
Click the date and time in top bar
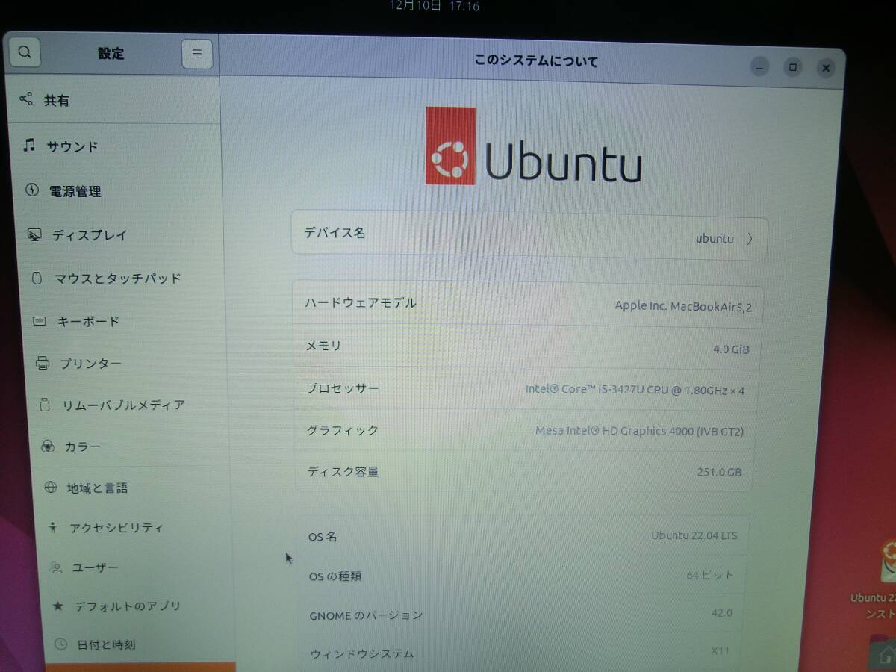click(x=435, y=6)
